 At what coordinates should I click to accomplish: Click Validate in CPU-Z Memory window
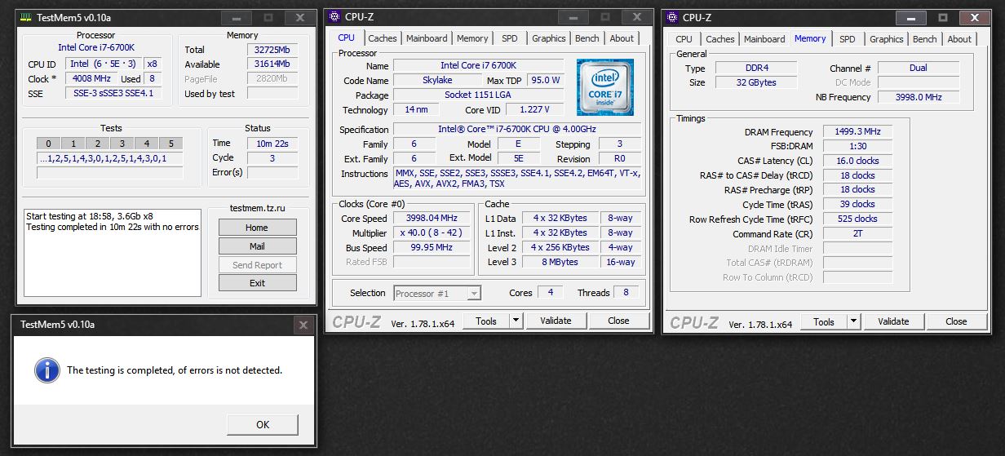(893, 321)
